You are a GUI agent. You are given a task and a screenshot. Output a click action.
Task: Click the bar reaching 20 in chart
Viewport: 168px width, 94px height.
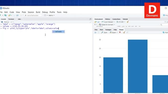(x=113, y=75)
